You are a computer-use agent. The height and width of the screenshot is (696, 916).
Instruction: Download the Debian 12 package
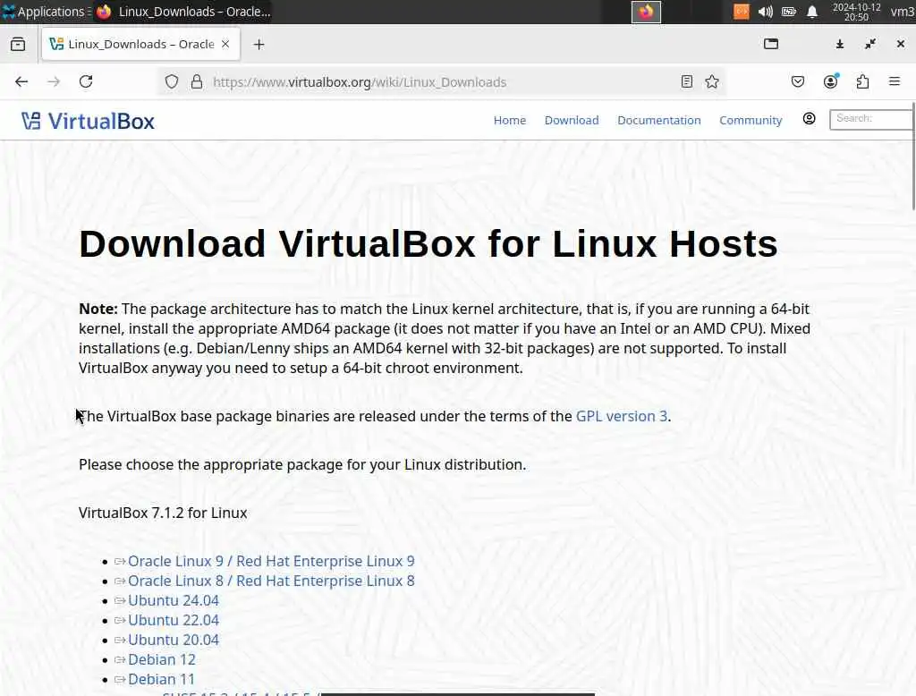pyautogui.click(x=162, y=659)
